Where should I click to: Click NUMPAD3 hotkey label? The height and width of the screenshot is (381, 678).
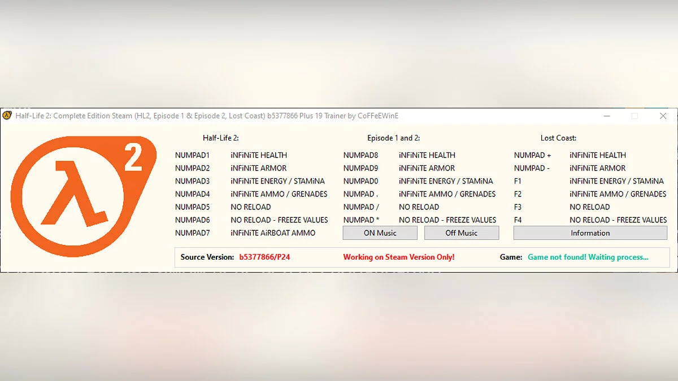(193, 181)
